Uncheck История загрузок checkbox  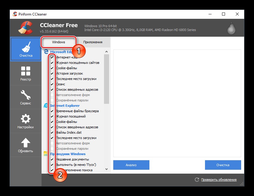[x=52, y=73]
